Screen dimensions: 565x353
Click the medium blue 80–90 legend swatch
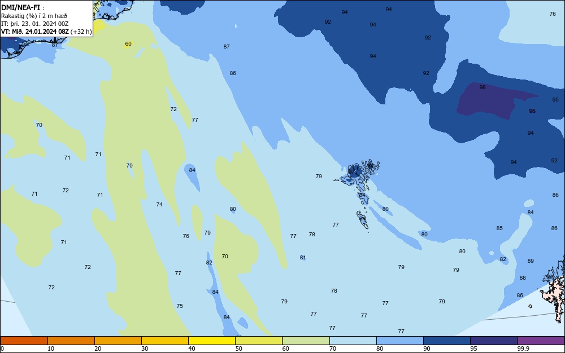tap(400, 341)
